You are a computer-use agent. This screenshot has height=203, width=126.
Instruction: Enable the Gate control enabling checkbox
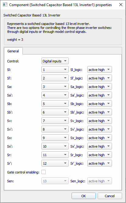click(x=44, y=172)
